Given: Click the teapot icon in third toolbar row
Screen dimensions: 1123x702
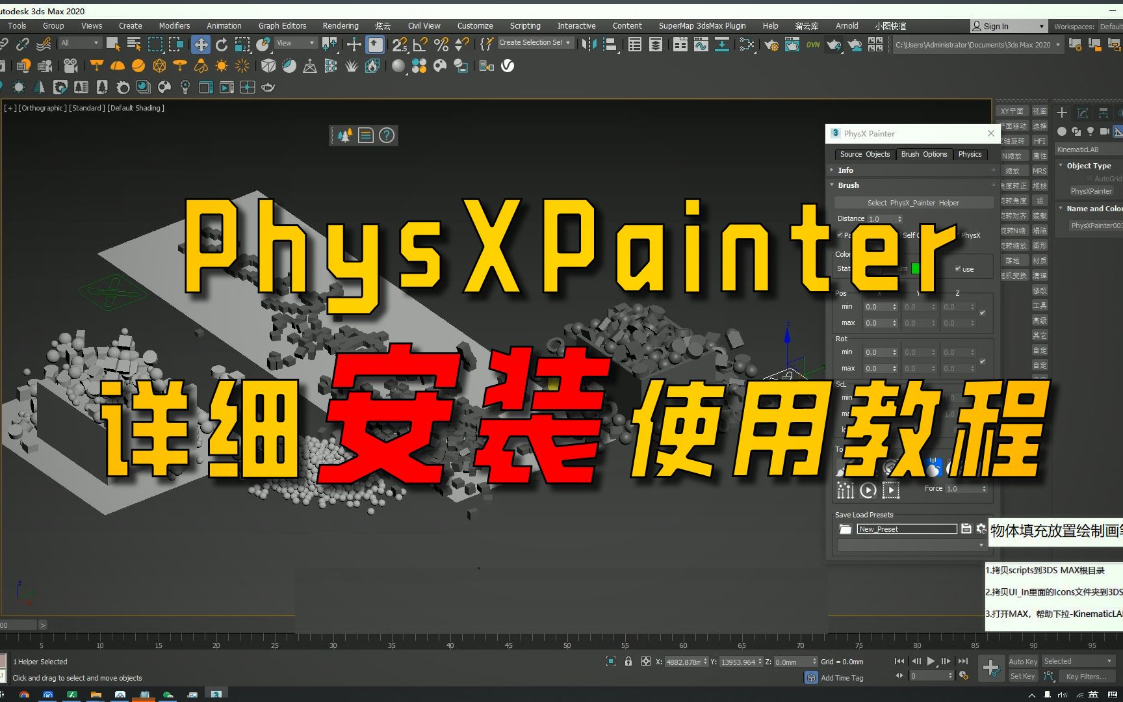Looking at the screenshot, I should [x=268, y=87].
